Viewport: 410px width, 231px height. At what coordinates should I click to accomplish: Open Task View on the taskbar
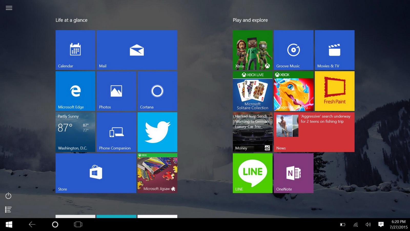78,225
